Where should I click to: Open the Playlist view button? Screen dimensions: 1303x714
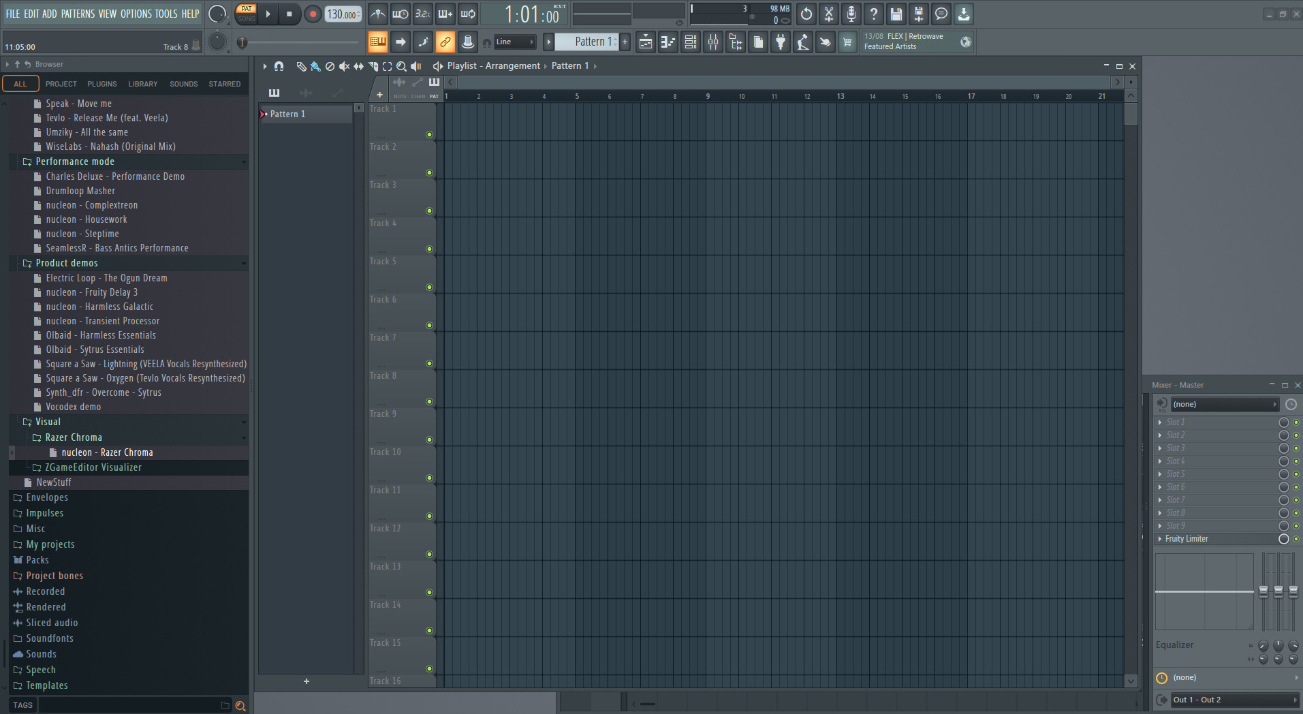pos(646,42)
